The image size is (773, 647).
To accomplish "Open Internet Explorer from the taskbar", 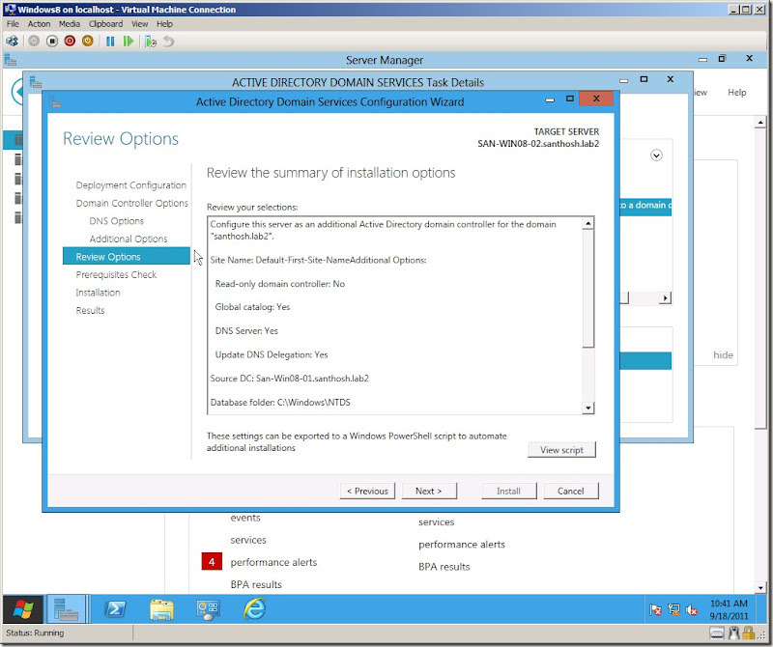I will [254, 609].
